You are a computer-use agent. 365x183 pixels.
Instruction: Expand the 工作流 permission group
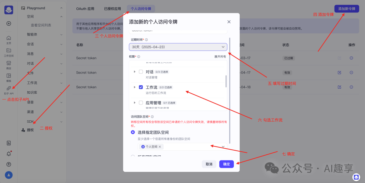[x=135, y=87]
